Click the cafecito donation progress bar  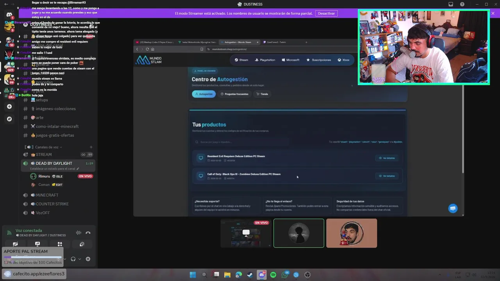pyautogui.click(x=32, y=257)
